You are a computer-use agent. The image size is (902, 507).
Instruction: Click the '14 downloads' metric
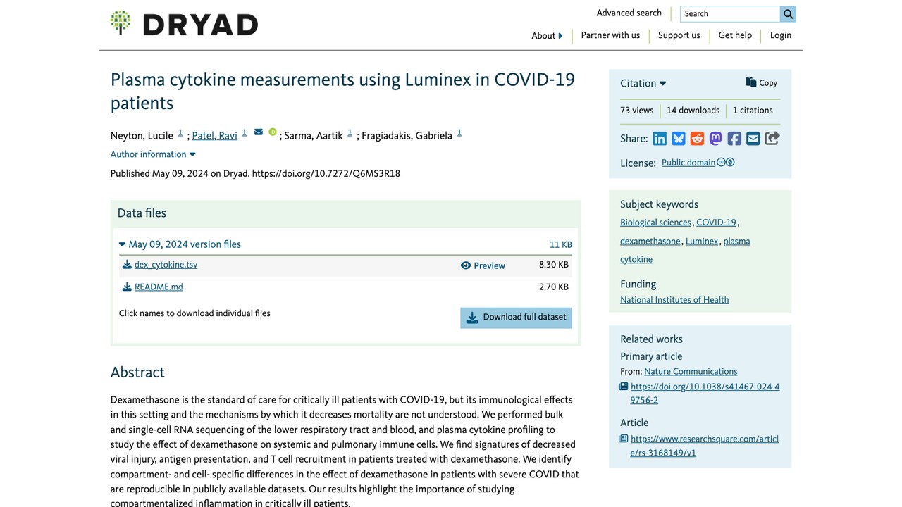693,111
